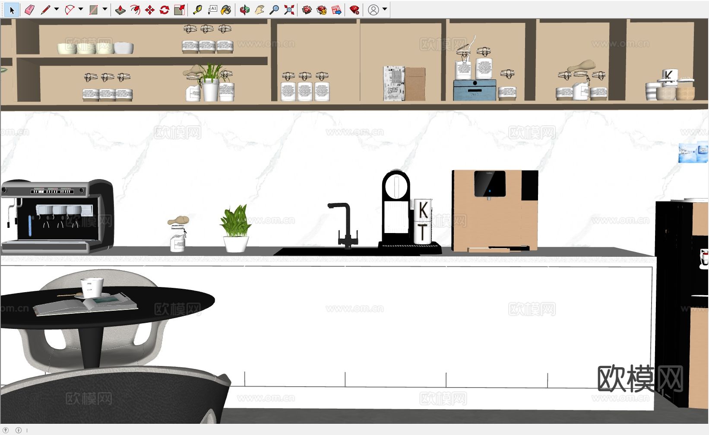Click the model credits info icon
This screenshot has height=435, width=709.
click(x=19, y=430)
